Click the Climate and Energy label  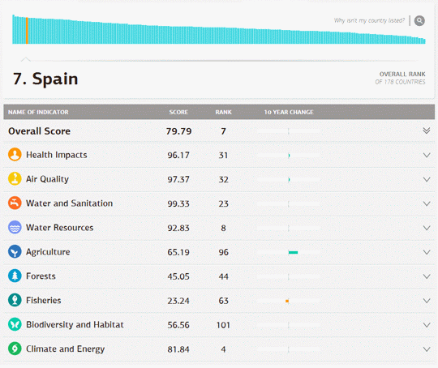66,349
